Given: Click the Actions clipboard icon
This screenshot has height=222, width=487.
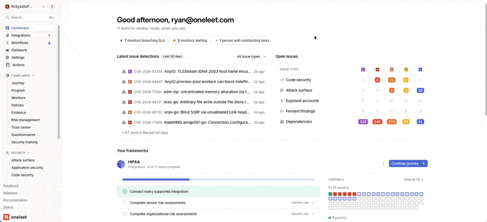Looking at the screenshot, I should tap(8, 65).
